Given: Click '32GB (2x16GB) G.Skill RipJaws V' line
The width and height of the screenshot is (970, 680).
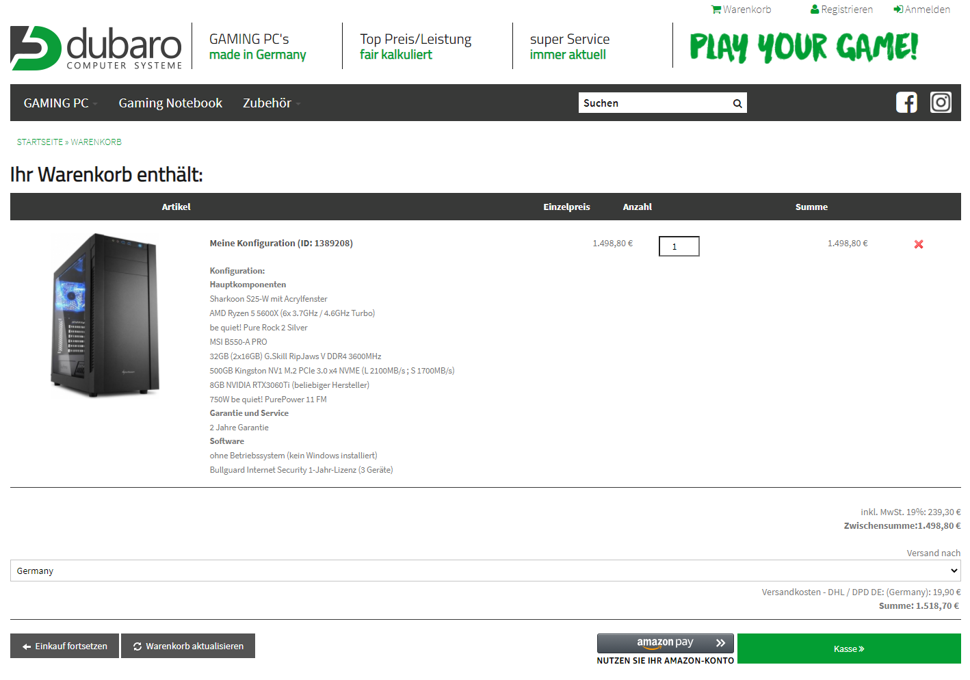Looking at the screenshot, I should 296,356.
